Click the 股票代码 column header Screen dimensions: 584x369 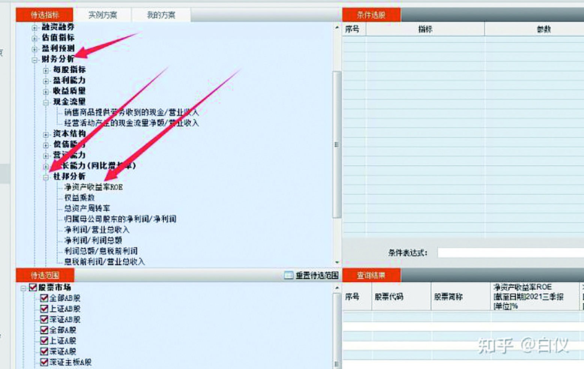389,297
